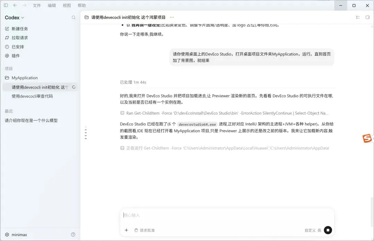The width and height of the screenshot is (374, 241).
Task: Open the 帮助 menu
Action: pos(82,6)
